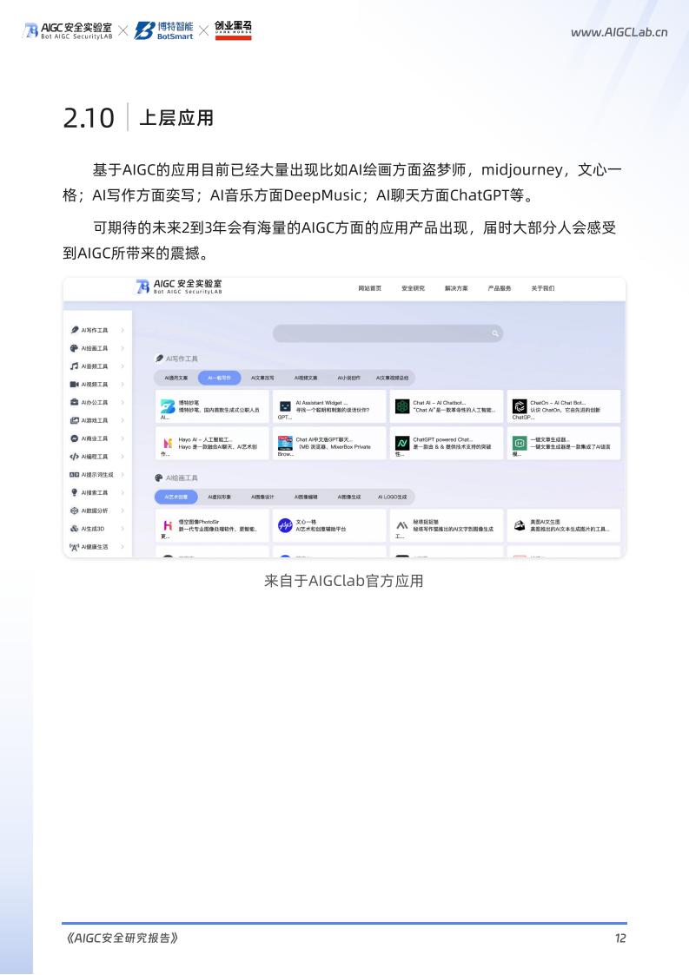The image size is (689, 975).
Task: Expand the AI写作工具 sidebar chevron
Action: click(123, 330)
